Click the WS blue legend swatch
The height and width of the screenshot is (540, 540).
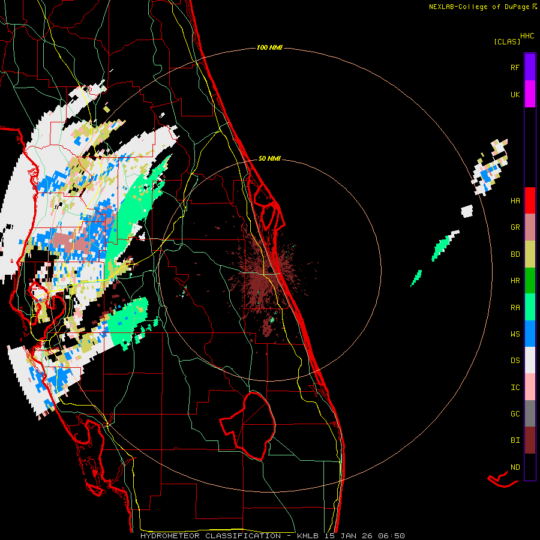click(x=530, y=334)
